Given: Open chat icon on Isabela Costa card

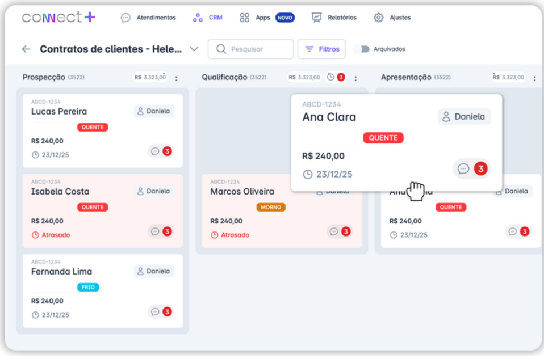Looking at the screenshot, I should pyautogui.click(x=155, y=231).
